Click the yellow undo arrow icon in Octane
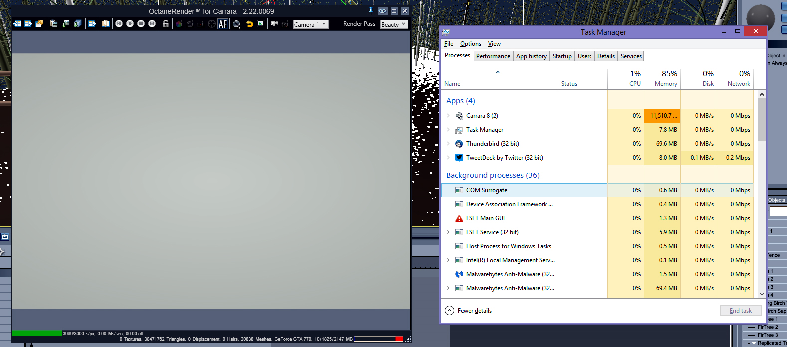The image size is (787, 347). (250, 24)
